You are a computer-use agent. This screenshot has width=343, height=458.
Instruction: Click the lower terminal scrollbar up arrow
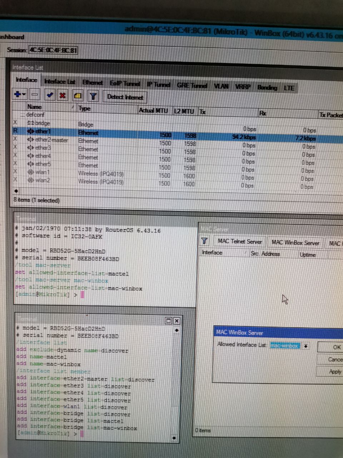click(x=176, y=330)
